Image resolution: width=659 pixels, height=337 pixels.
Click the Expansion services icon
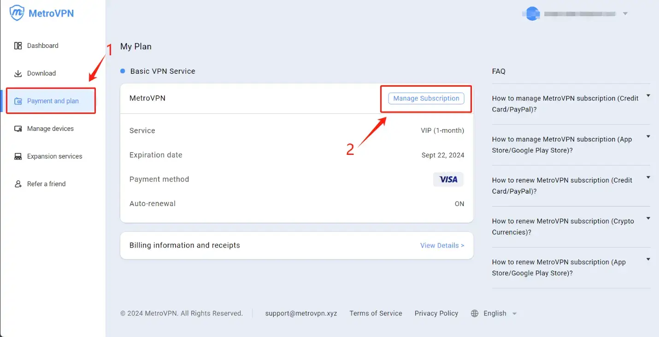(x=18, y=156)
